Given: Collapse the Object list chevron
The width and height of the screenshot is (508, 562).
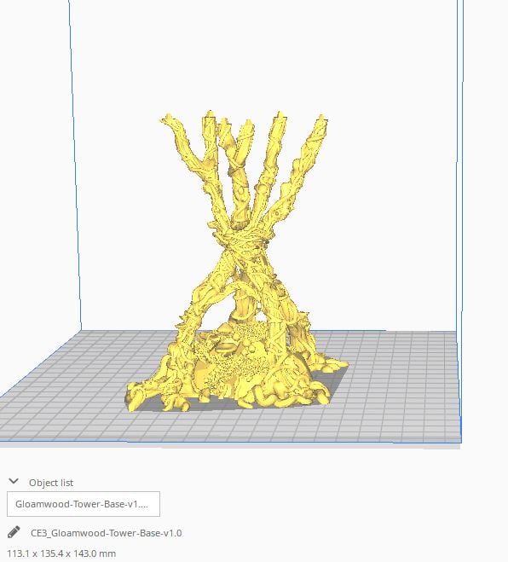Looking at the screenshot, I should (x=14, y=481).
